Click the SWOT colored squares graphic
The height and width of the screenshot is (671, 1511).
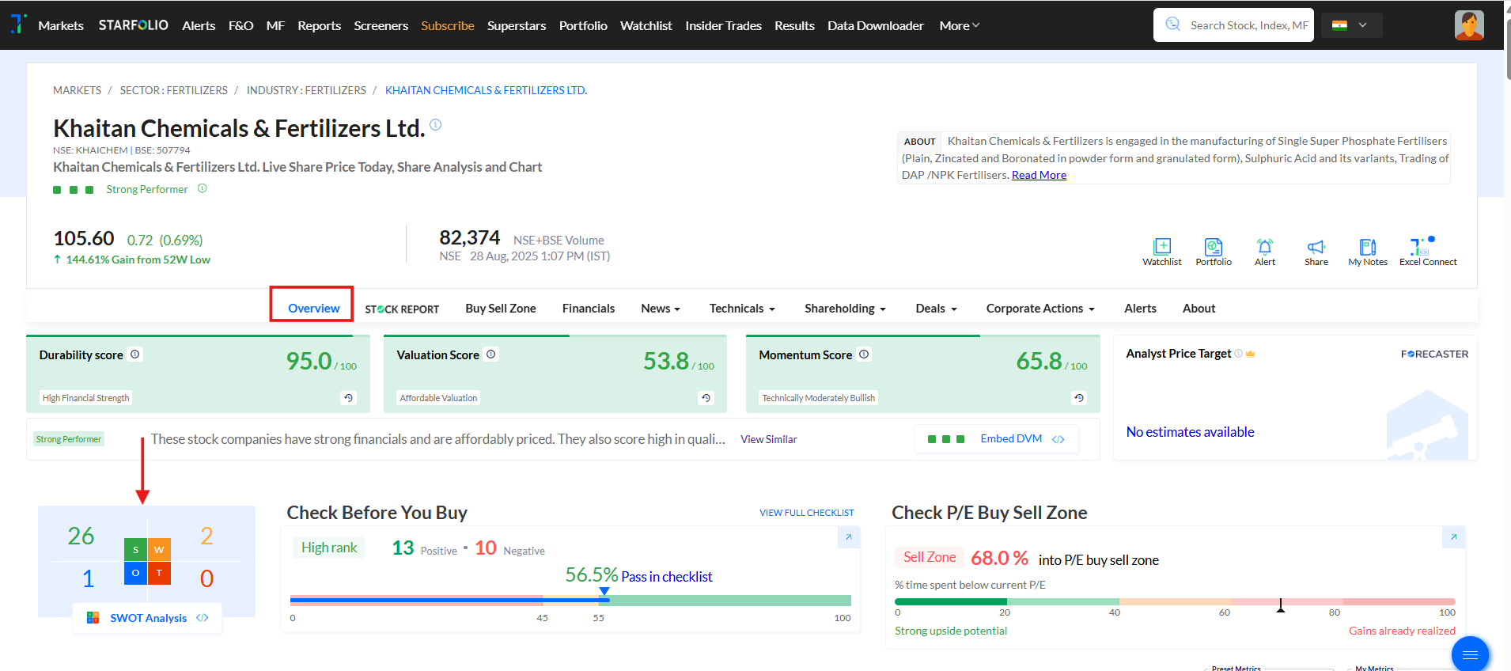coord(147,561)
